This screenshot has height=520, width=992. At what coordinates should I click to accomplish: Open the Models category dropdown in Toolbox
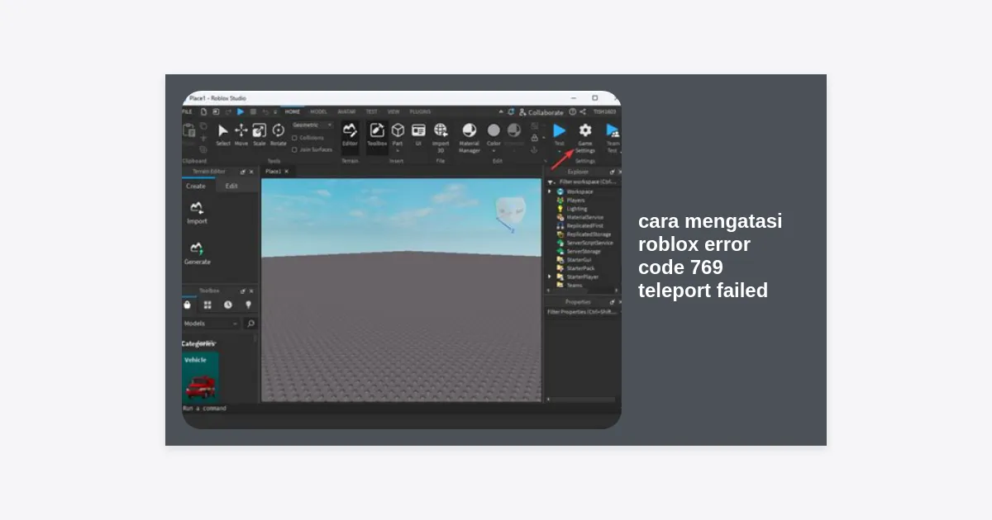[211, 324]
